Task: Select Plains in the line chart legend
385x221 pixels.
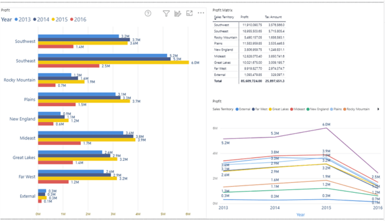Action: [336, 109]
